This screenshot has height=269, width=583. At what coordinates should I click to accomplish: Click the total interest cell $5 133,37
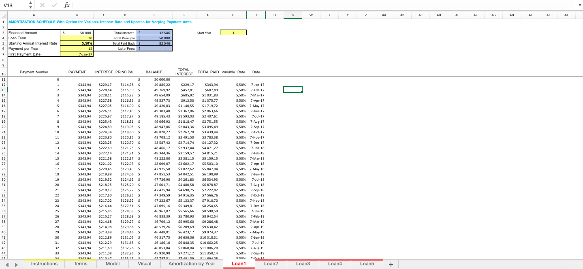[184, 201]
